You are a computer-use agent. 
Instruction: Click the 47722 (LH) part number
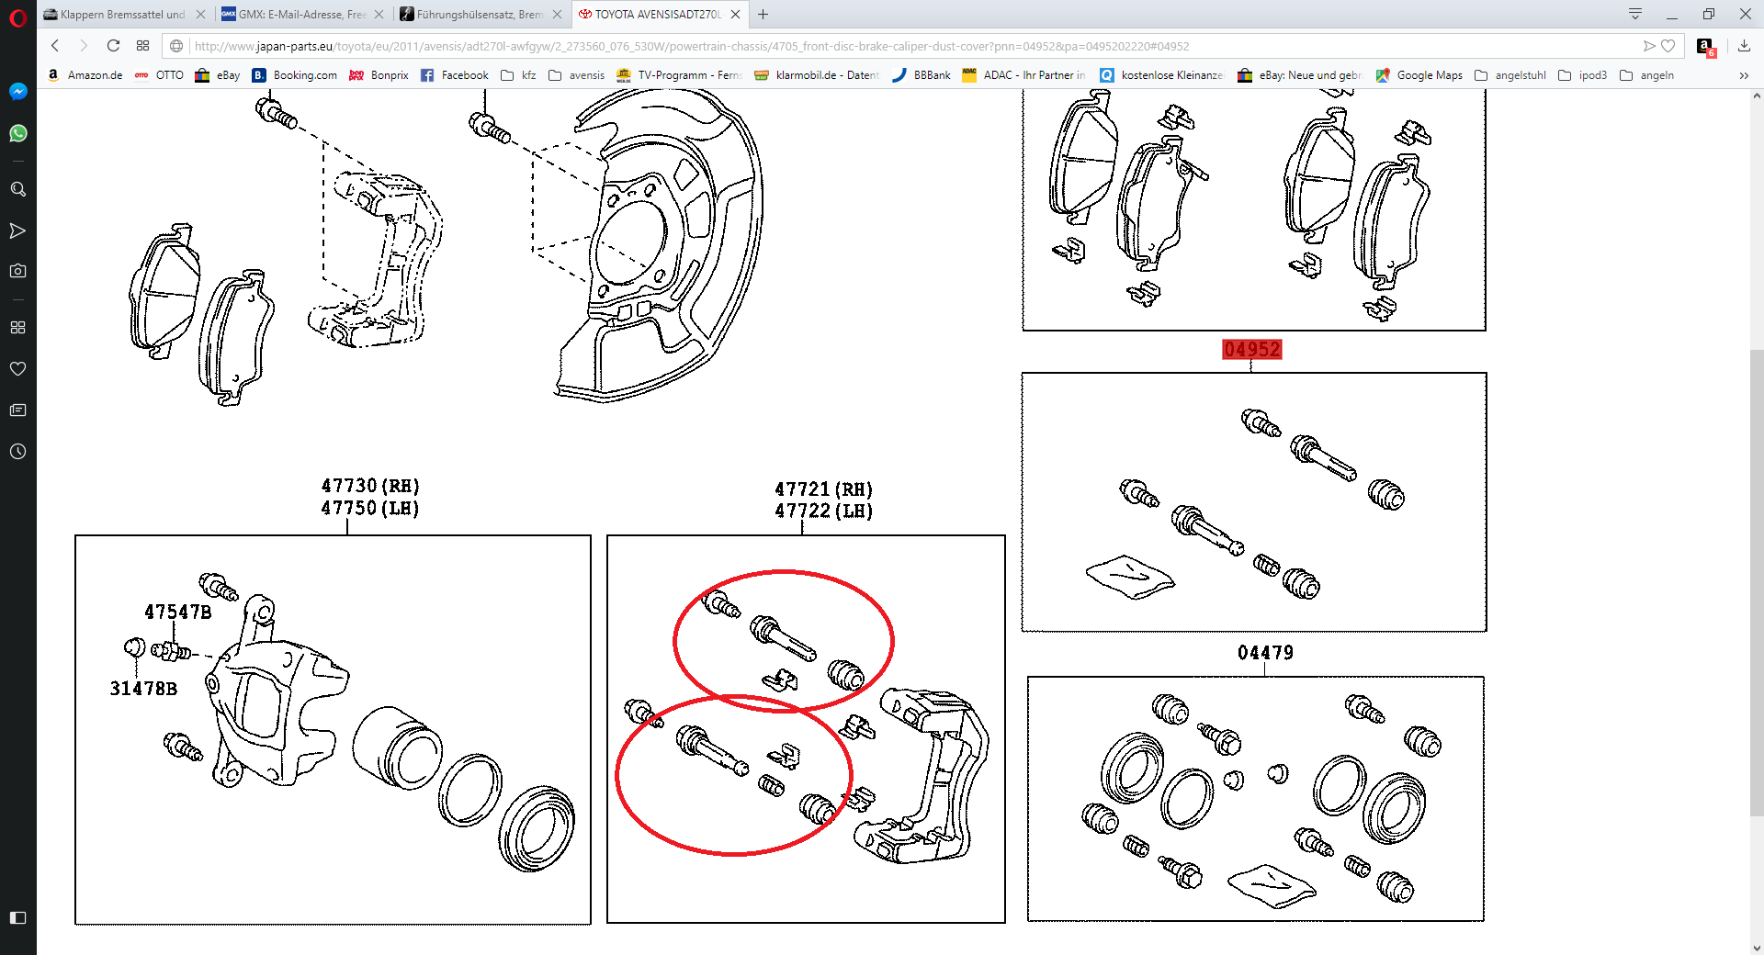823,511
